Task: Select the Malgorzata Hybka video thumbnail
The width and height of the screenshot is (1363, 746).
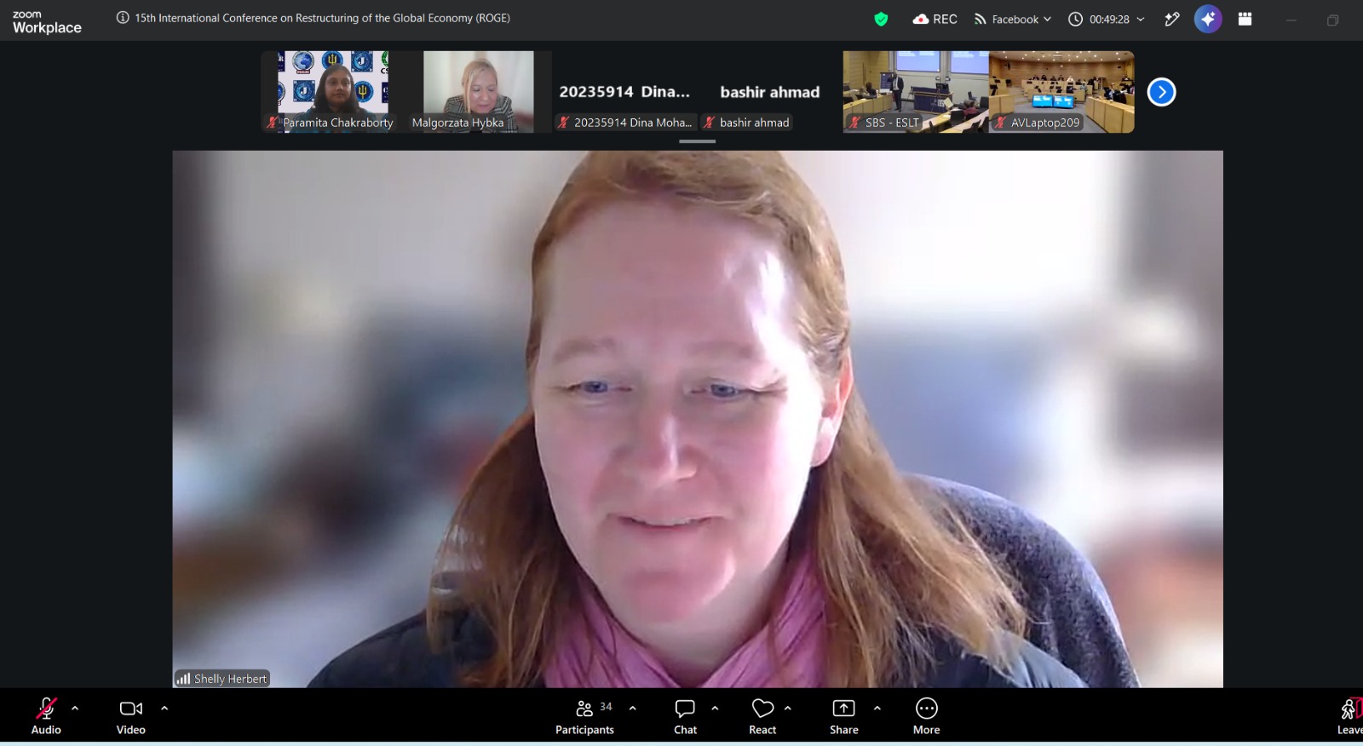Action: (479, 91)
